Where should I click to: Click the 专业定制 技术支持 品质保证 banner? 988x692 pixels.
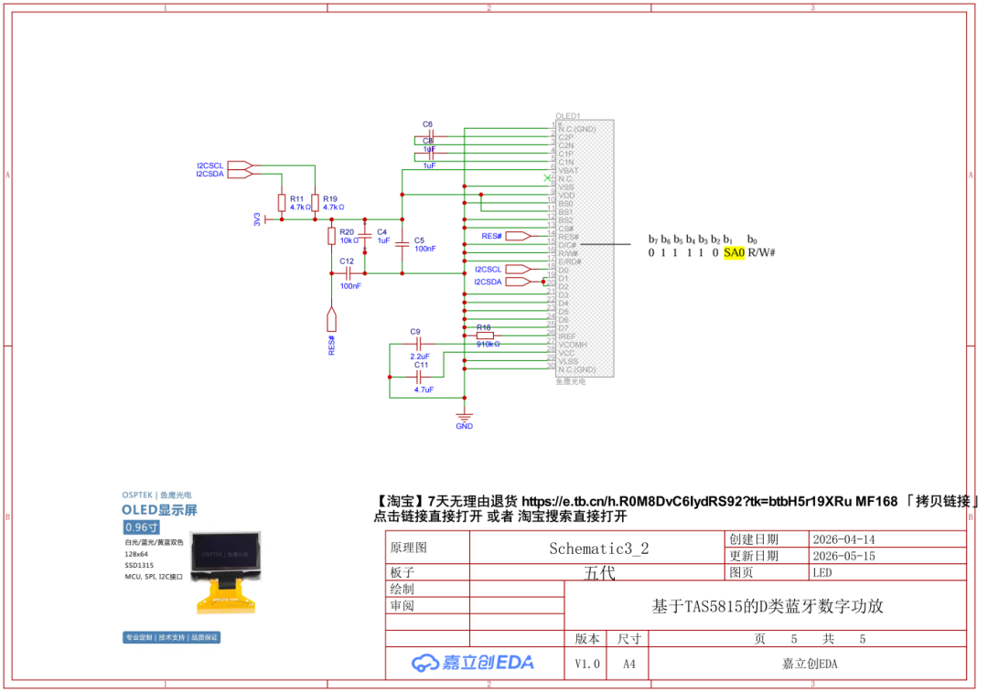coord(171,637)
